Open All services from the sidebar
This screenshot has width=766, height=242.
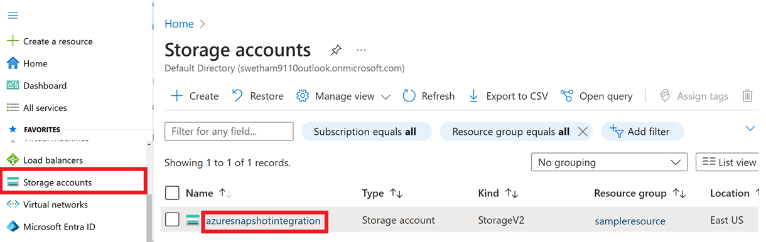tap(45, 108)
